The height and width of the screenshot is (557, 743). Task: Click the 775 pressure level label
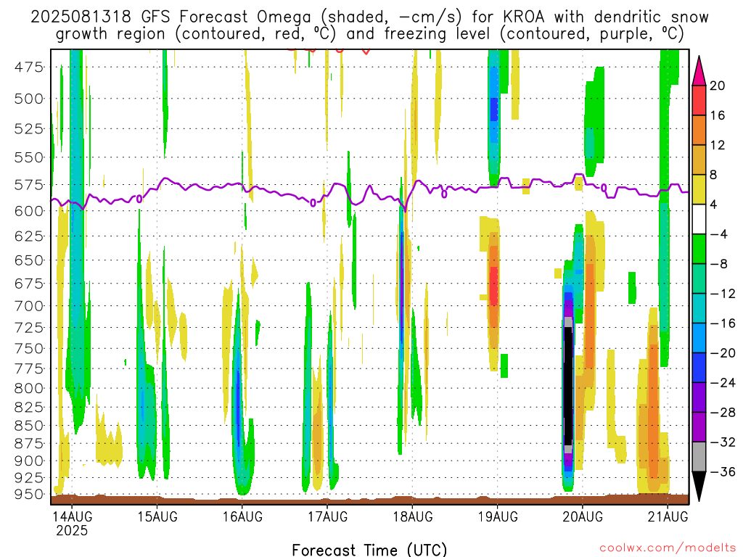(x=29, y=368)
